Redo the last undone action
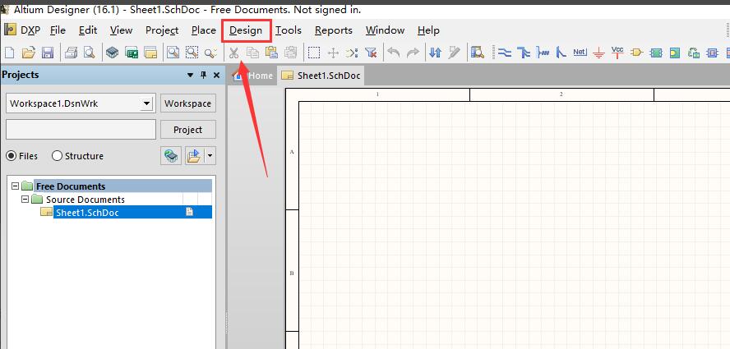 (x=413, y=53)
